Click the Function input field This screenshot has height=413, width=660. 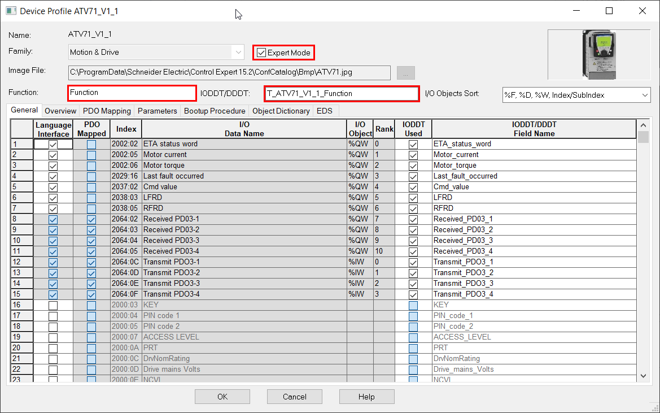132,93
